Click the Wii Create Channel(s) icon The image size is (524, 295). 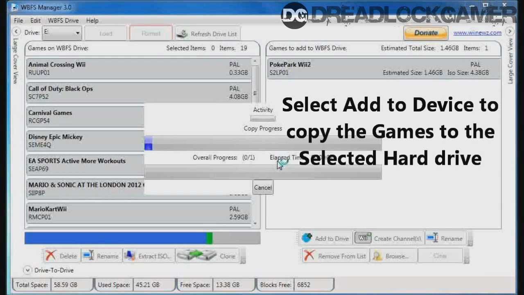coord(364,238)
